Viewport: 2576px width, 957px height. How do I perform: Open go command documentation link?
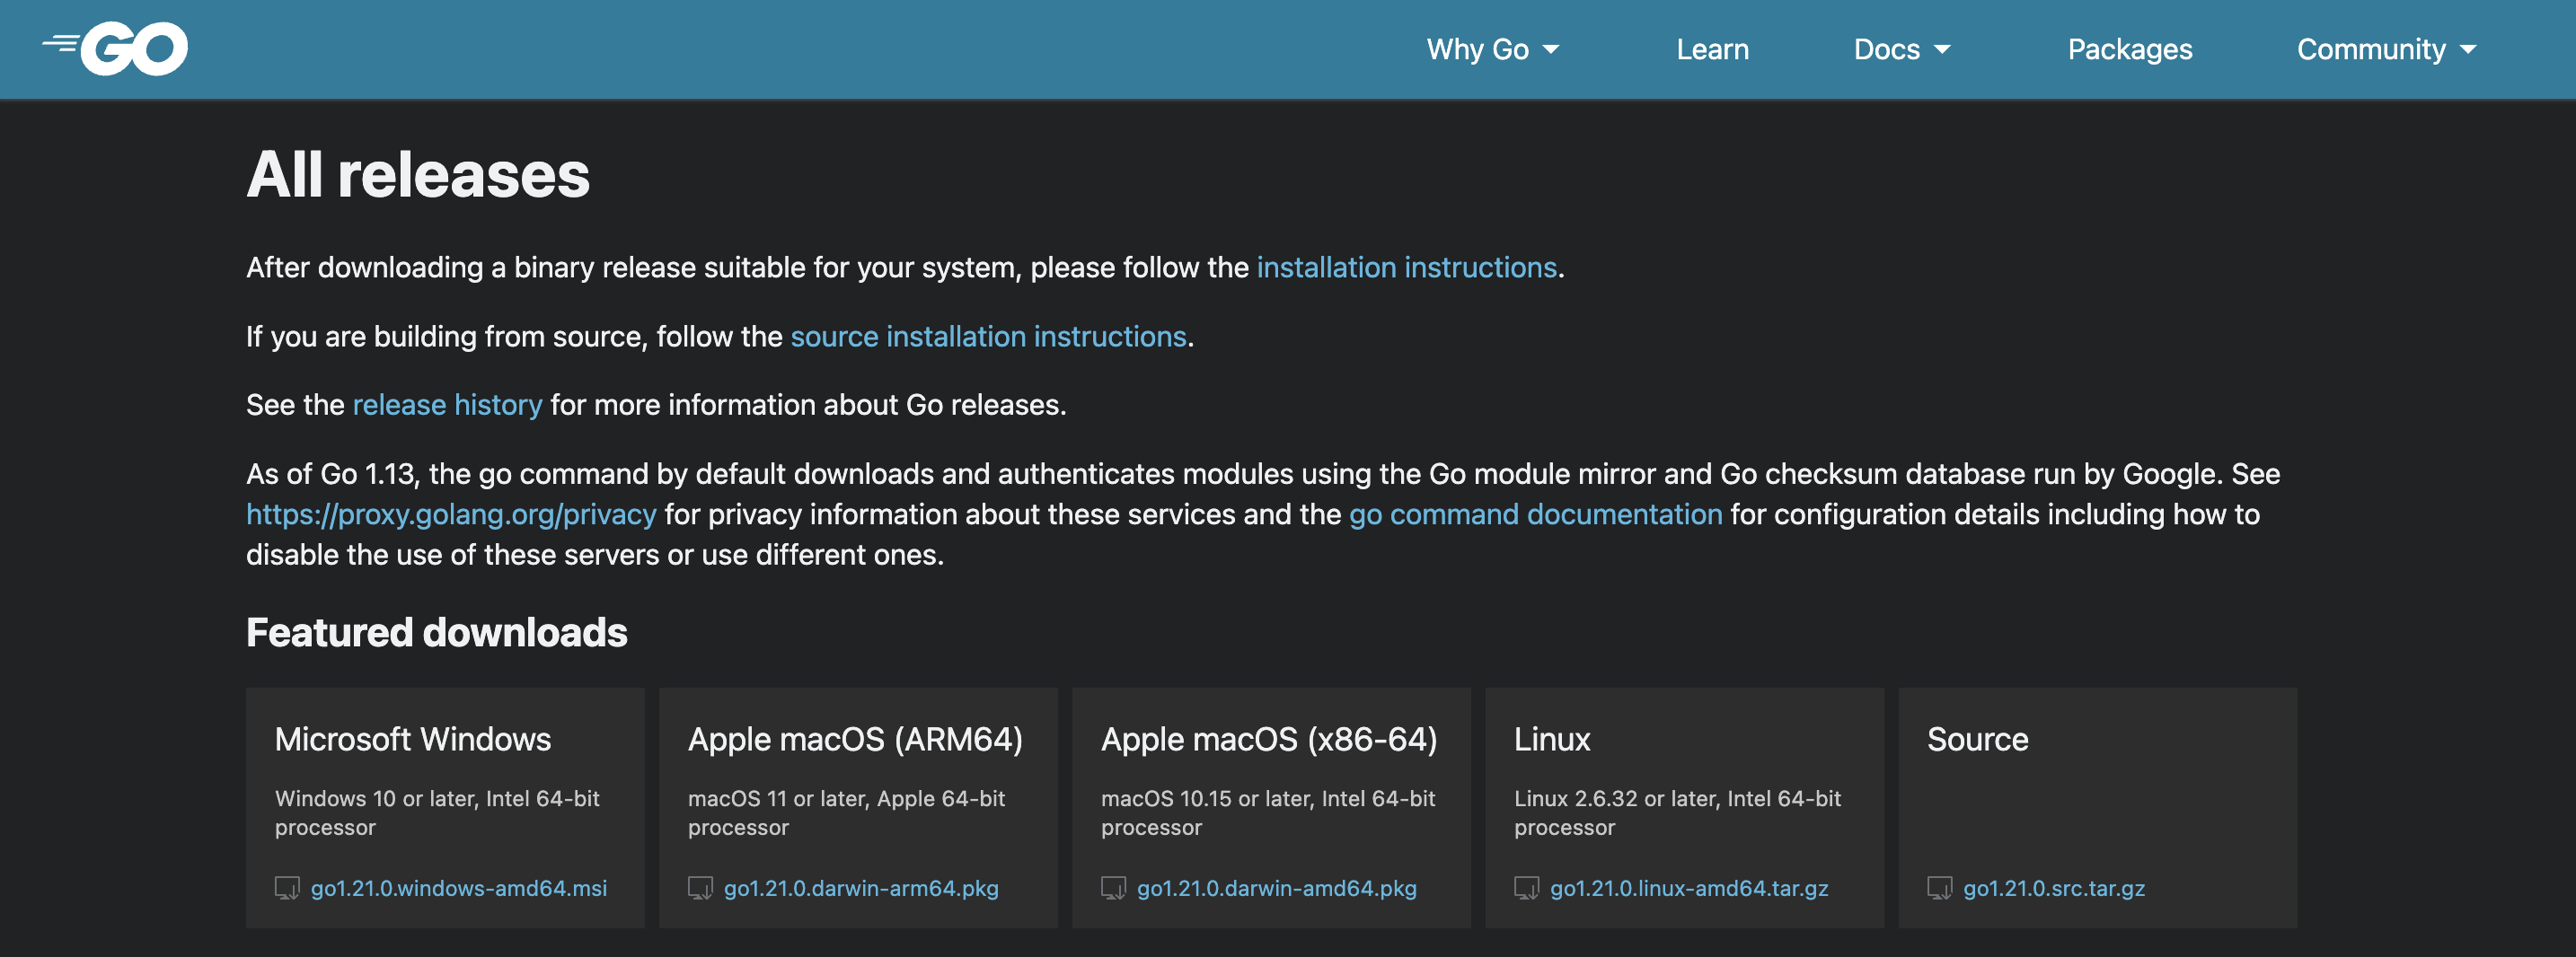[x=1535, y=514]
